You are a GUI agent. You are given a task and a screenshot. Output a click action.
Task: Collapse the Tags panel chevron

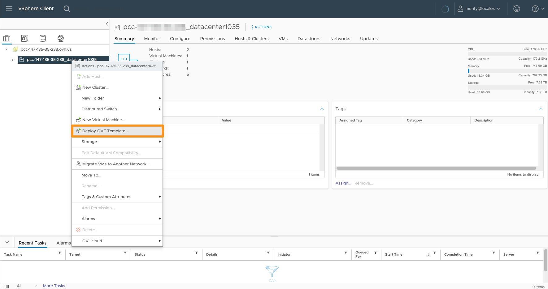541,109
